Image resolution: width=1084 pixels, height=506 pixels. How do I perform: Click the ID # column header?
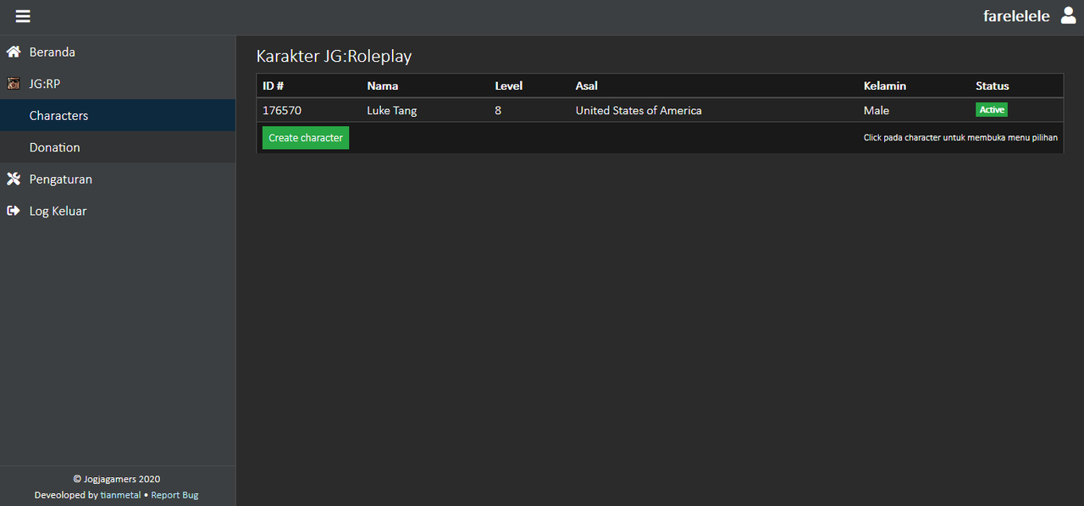tap(273, 85)
